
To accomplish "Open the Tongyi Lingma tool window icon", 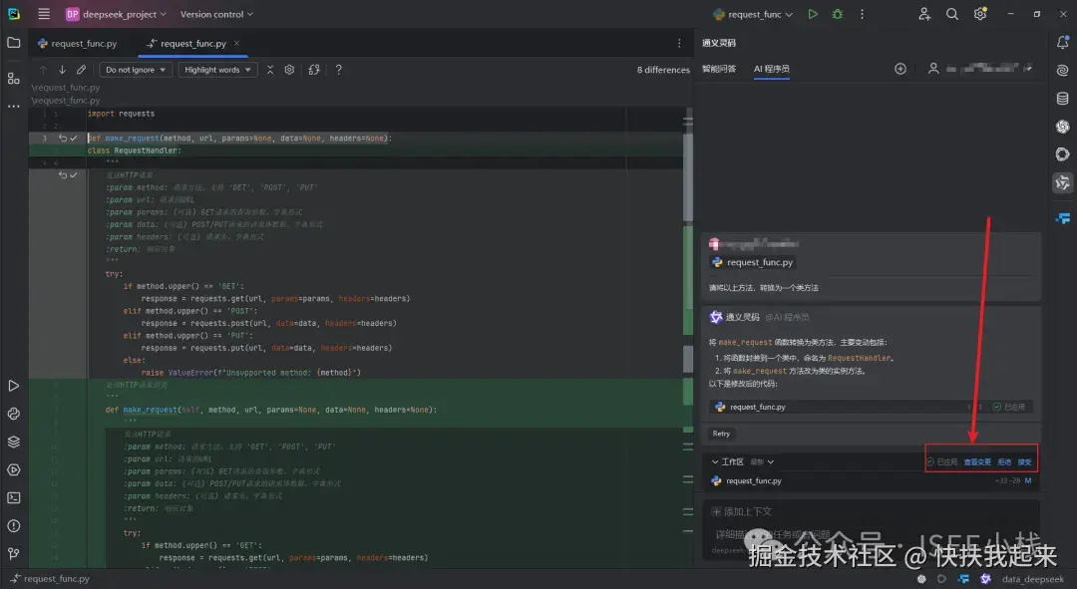I will 1063,182.
